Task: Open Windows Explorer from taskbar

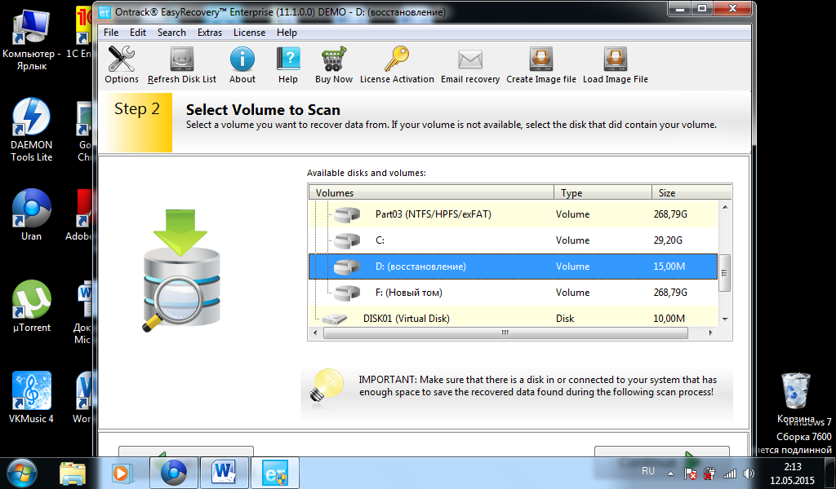Action: tap(73, 473)
